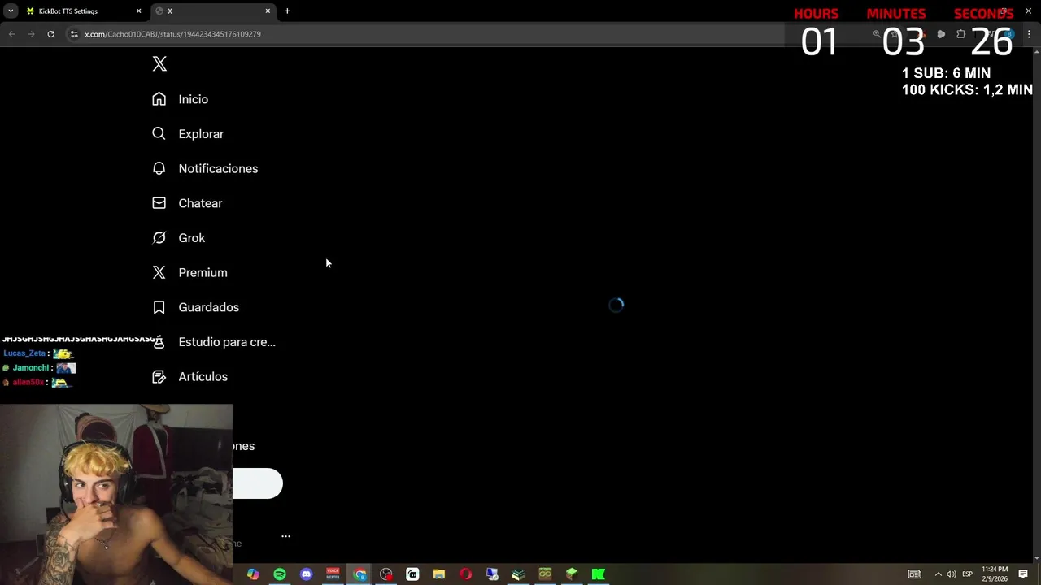Open Discord from the taskbar
This screenshot has width=1041, height=585.
tap(306, 574)
